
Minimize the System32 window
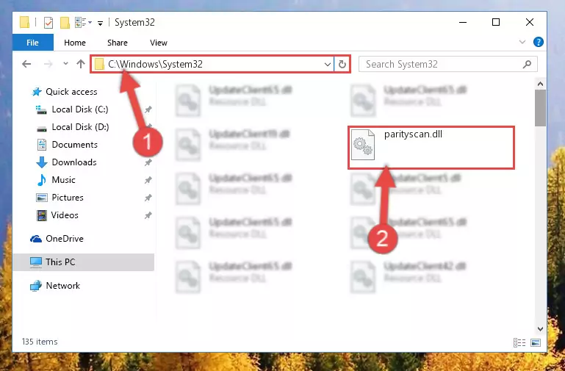[x=463, y=22]
